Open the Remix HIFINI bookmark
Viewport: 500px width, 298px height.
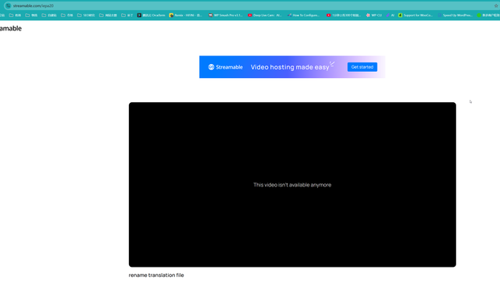click(186, 16)
